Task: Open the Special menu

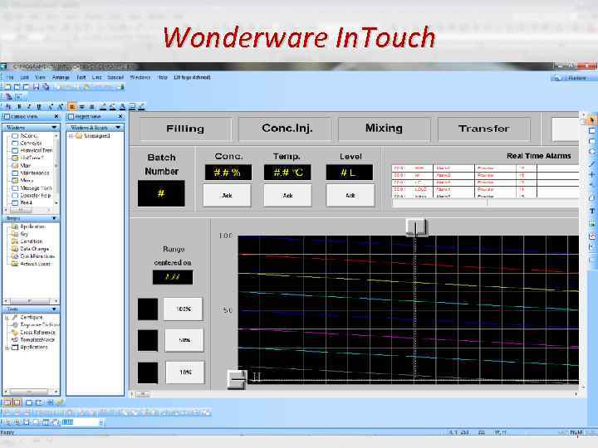Action: (x=115, y=77)
